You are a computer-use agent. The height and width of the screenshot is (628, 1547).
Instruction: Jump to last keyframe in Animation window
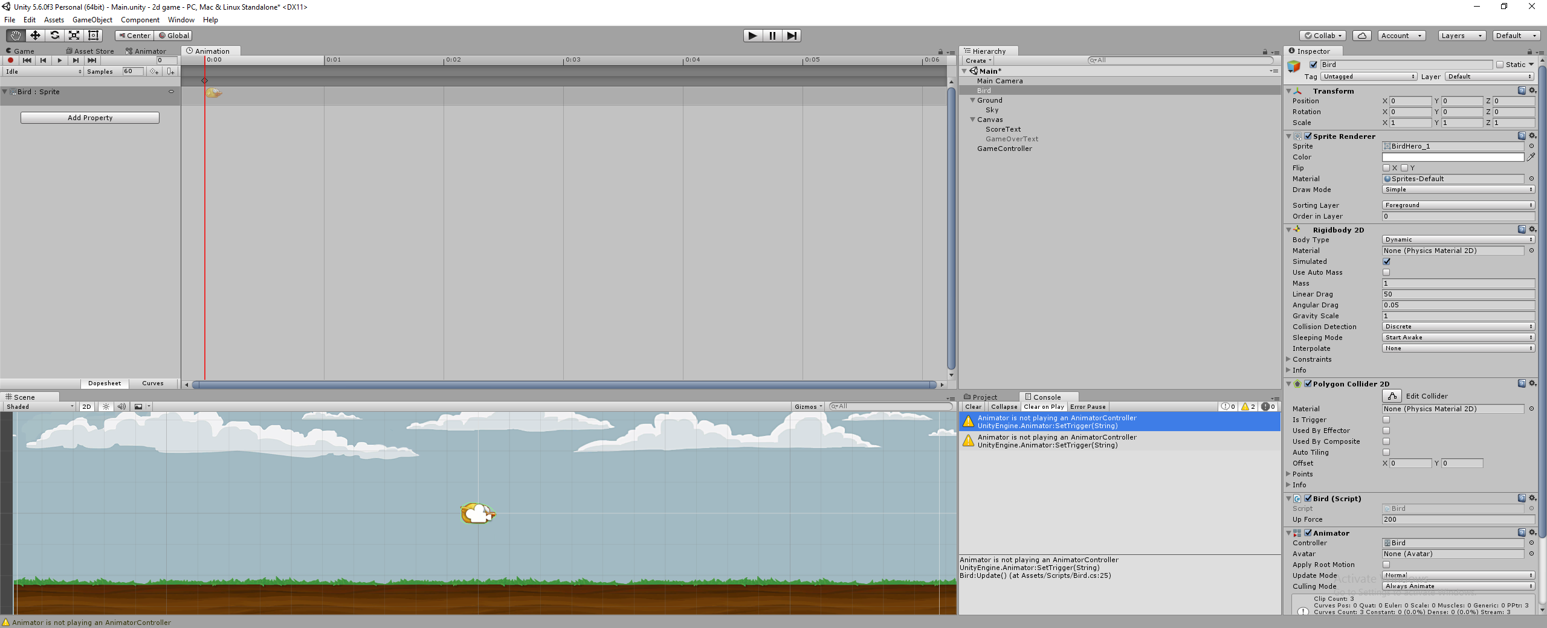coord(92,60)
